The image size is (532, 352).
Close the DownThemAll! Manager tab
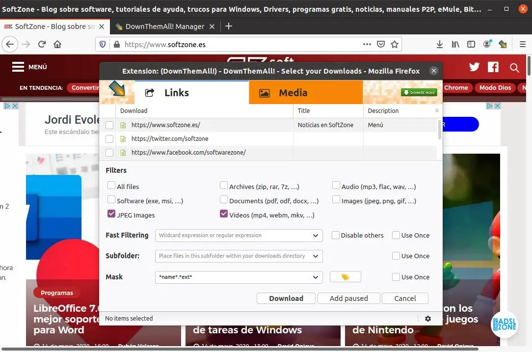pyautogui.click(x=212, y=27)
